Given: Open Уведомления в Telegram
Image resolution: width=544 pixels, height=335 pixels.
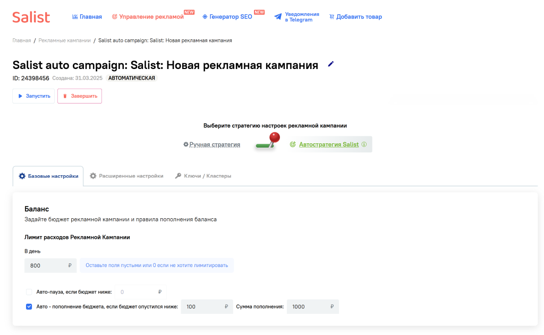Looking at the screenshot, I should point(297,17).
